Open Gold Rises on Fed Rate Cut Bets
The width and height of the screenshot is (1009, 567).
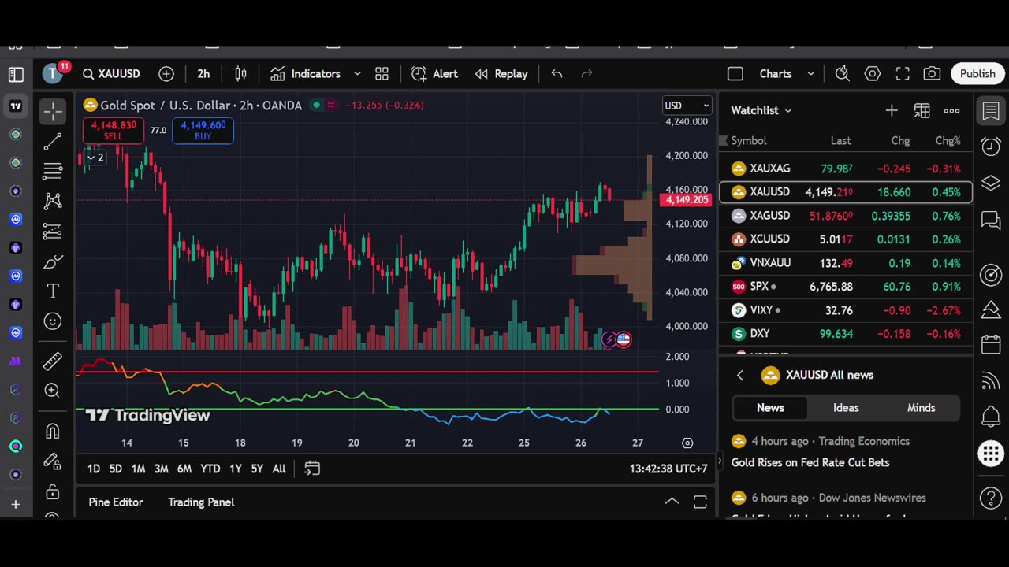(x=810, y=462)
